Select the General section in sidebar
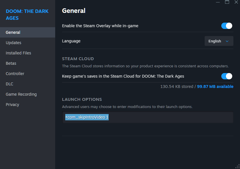Viewport: 240px width, 169px height. coord(13,32)
